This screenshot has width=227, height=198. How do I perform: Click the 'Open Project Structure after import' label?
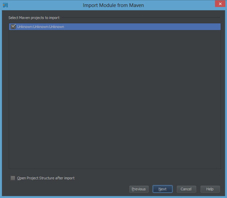(x=46, y=178)
